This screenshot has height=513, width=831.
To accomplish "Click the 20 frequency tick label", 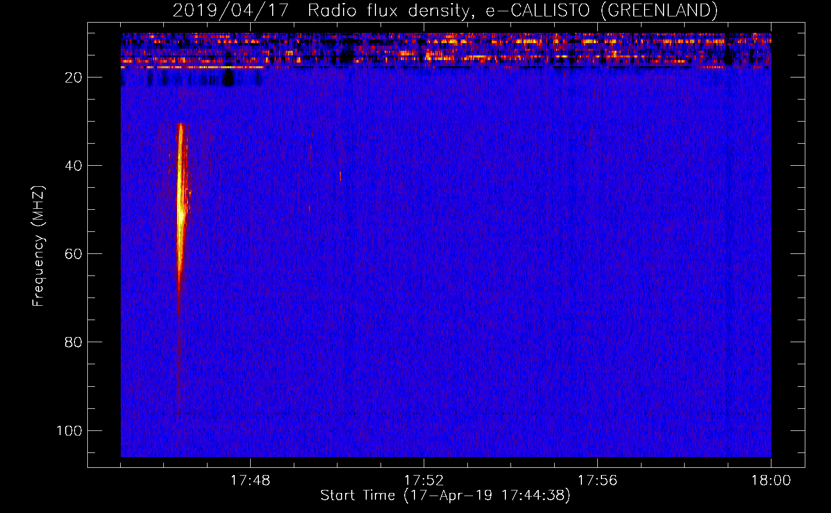I will (73, 77).
